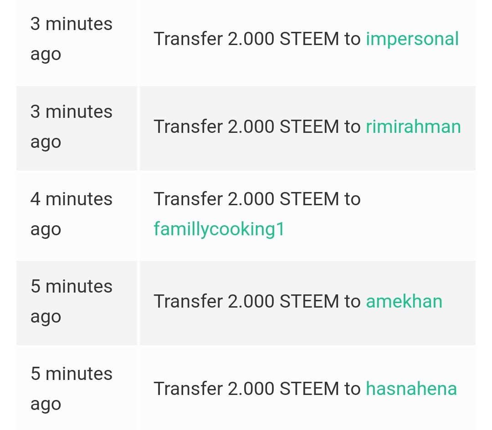Click the 2.000 STEEM amount sent to impersonal
Screen dimensions: 492x430
point(283,39)
